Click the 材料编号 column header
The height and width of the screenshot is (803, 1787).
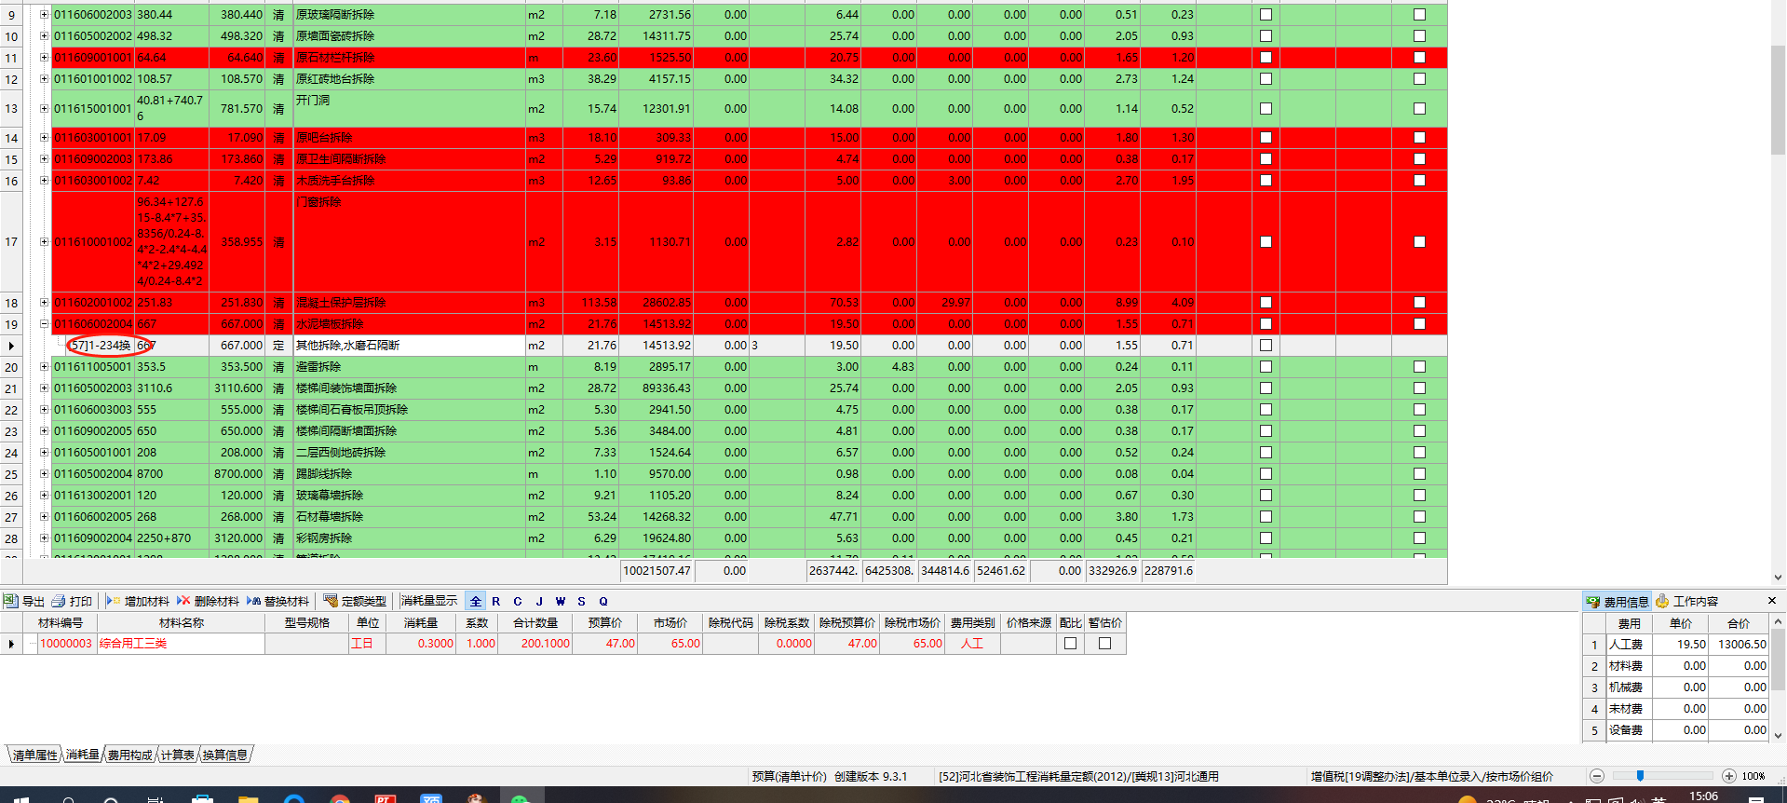coord(61,623)
